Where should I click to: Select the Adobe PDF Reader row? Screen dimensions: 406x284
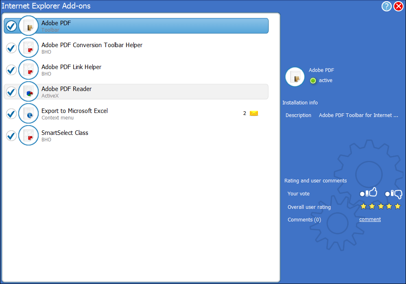click(136, 91)
